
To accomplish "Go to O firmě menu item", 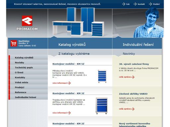I will [x=28, y=72].
